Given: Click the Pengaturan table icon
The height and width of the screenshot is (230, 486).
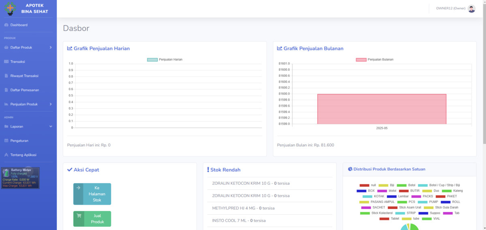Looking at the screenshot, I should tap(6, 141).
